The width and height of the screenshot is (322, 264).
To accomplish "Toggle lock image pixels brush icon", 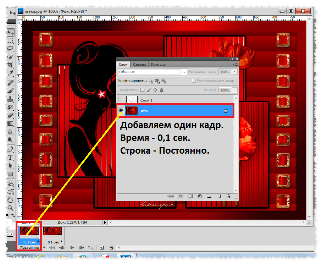I will tap(149, 90).
